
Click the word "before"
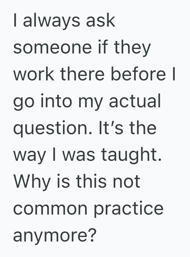(140, 75)
